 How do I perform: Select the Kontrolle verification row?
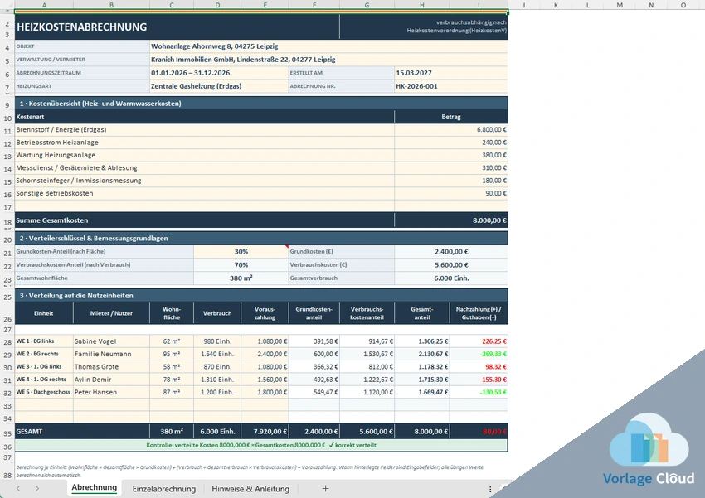tap(261, 446)
